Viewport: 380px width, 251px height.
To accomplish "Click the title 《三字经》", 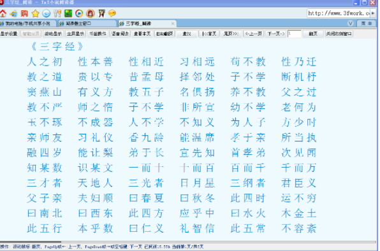I will click(x=57, y=47).
